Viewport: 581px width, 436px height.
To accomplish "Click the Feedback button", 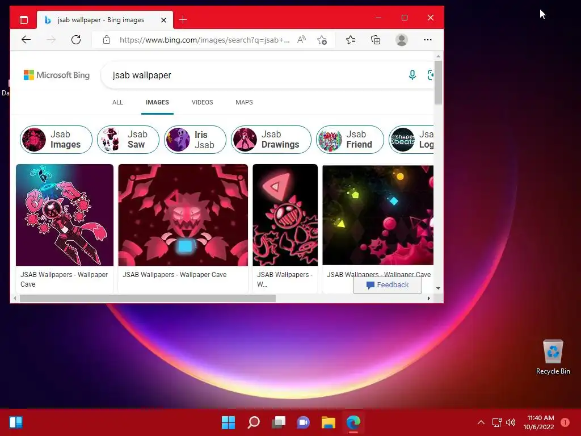I will (x=387, y=285).
